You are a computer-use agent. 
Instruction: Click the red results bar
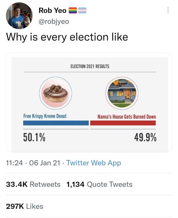pos(123,123)
